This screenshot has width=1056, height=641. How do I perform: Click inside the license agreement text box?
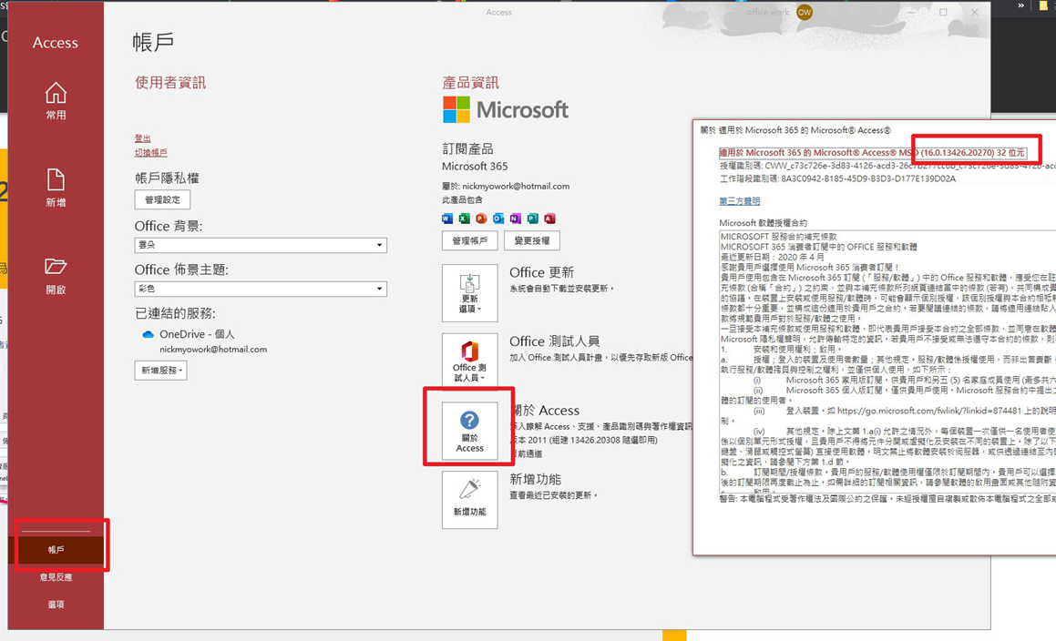coord(887,361)
